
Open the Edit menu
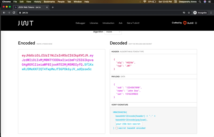click(x=22, y=2)
